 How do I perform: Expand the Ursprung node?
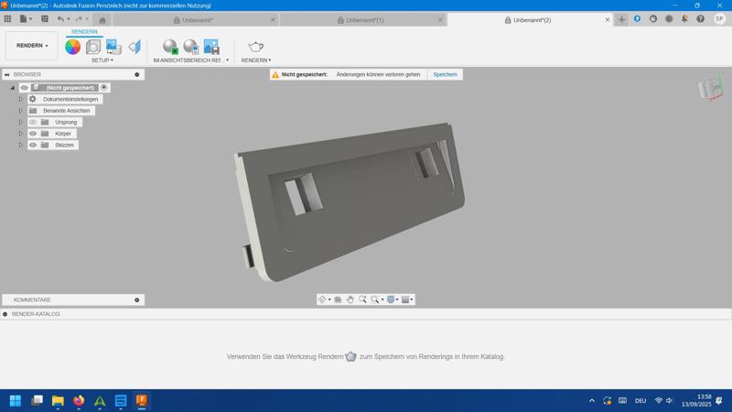coord(20,122)
